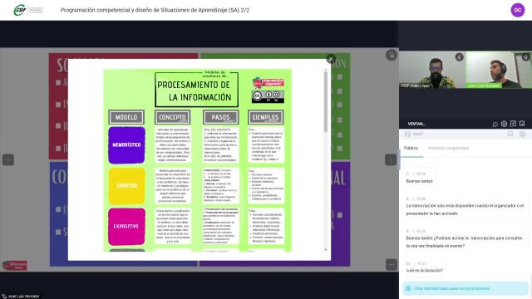Go to the next slide arrow
Image resolution: width=532 pixels, height=299 pixels.
(x=391, y=159)
